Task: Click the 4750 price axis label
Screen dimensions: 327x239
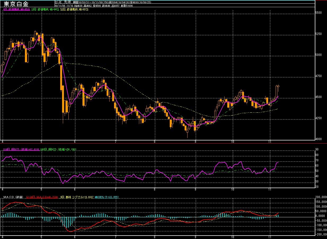Action: 319,76
